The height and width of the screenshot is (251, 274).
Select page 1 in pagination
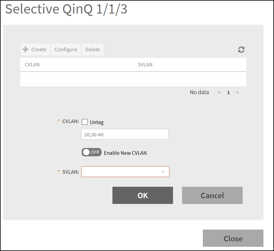coord(228,92)
